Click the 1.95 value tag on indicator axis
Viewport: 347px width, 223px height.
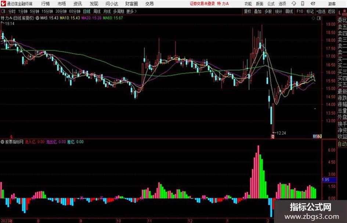[x=329, y=180]
